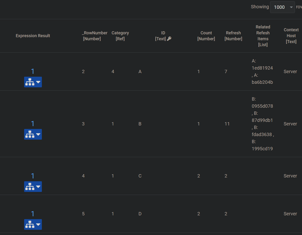Open hierarchy icon button in row ID B
Viewport: 302px width, 235px height.
point(33,134)
